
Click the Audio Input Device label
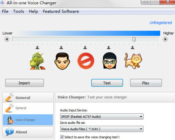tap(74, 110)
